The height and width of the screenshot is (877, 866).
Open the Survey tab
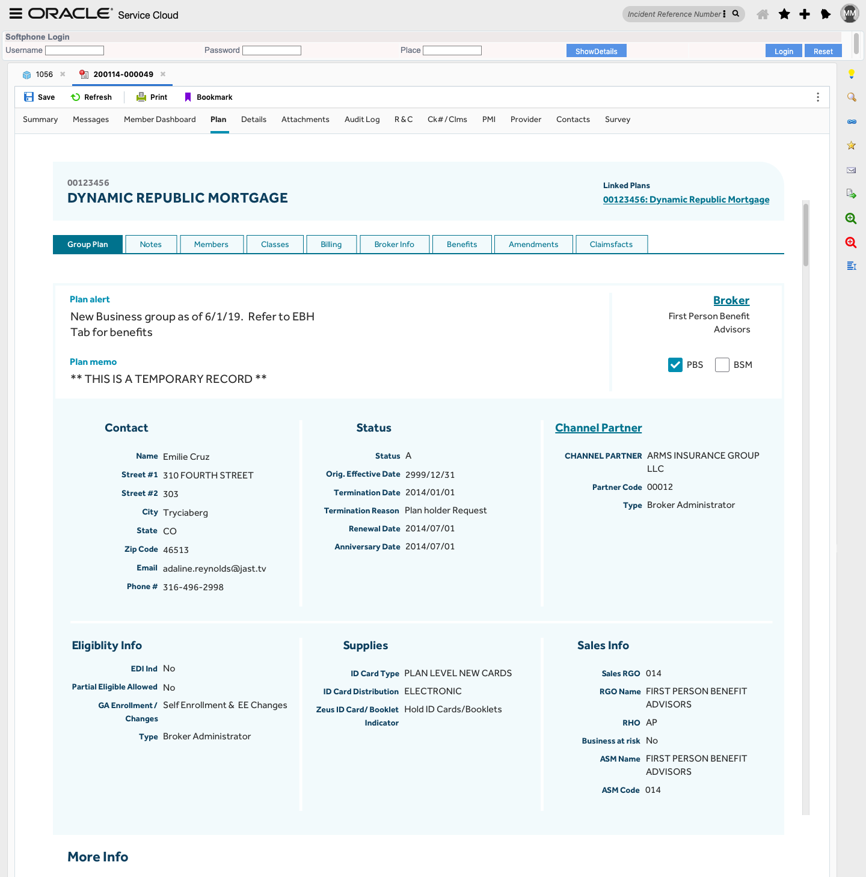coord(618,120)
